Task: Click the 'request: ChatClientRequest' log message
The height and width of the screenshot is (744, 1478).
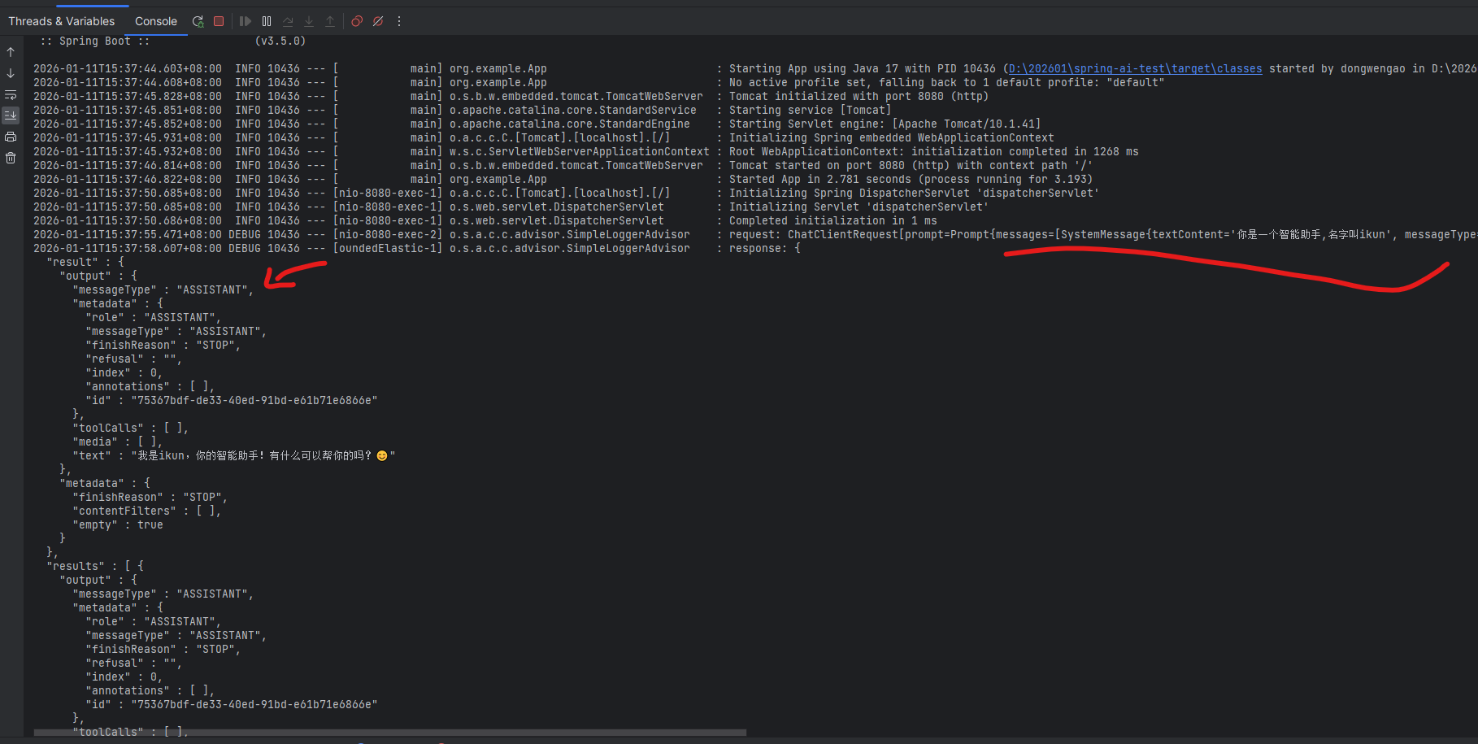Action: coord(1102,235)
